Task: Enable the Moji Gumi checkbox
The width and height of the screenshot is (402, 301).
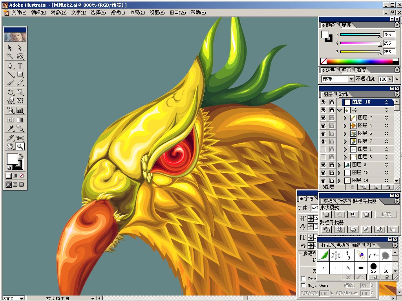Action: coord(303,285)
